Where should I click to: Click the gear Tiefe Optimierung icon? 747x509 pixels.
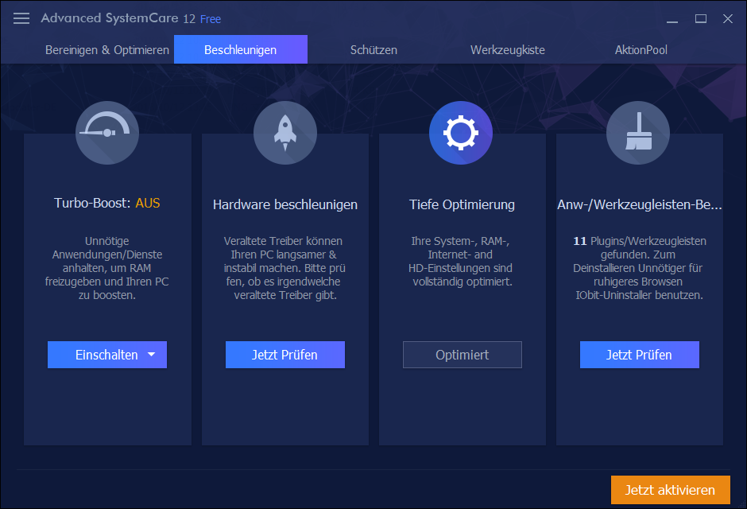tap(461, 133)
